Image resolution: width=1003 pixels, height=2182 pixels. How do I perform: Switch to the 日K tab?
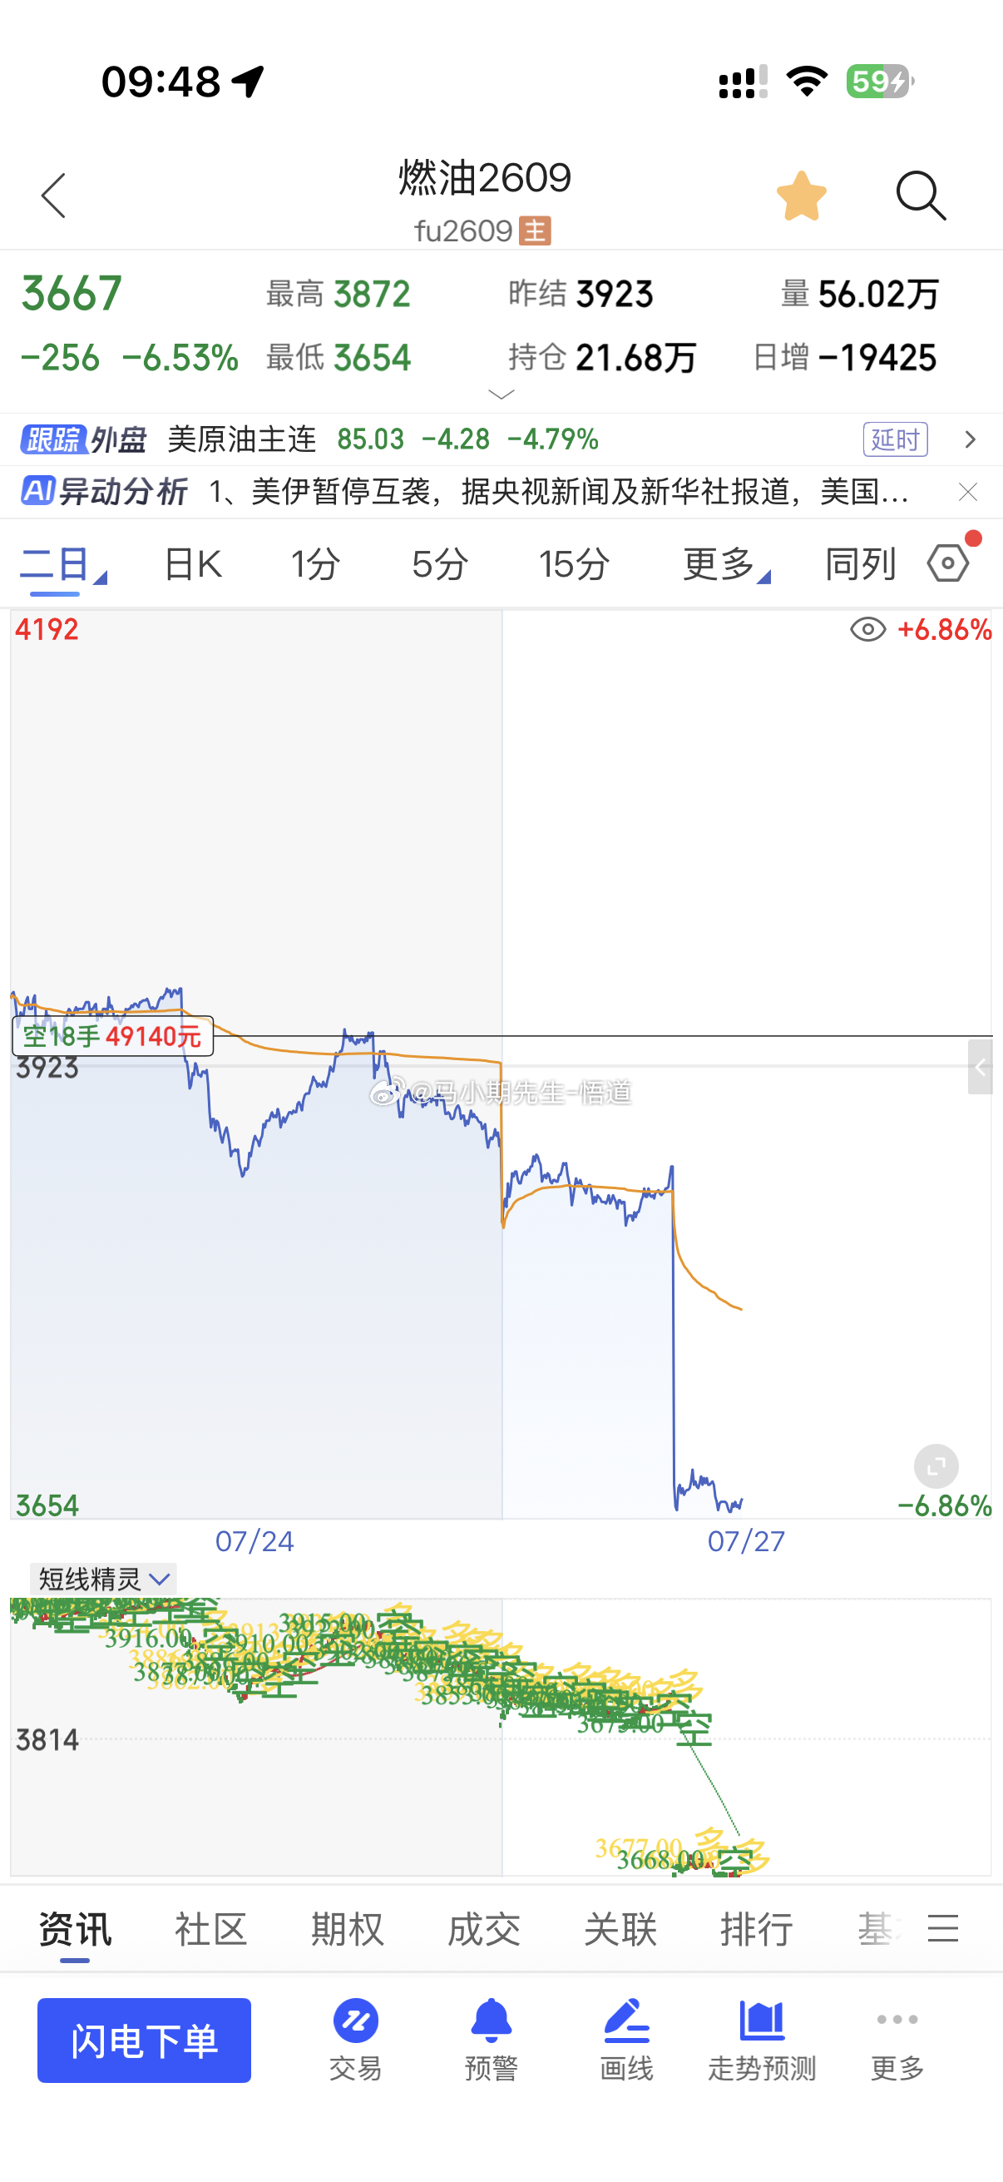[193, 564]
